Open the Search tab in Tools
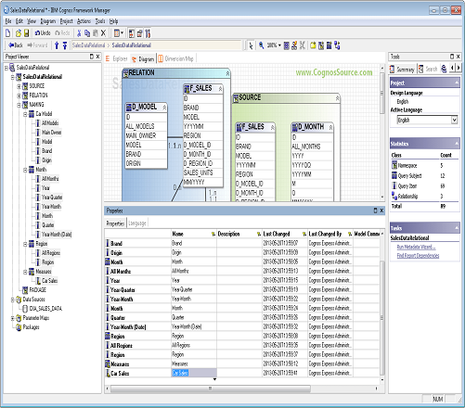This screenshot has height=408, width=465. [429, 69]
